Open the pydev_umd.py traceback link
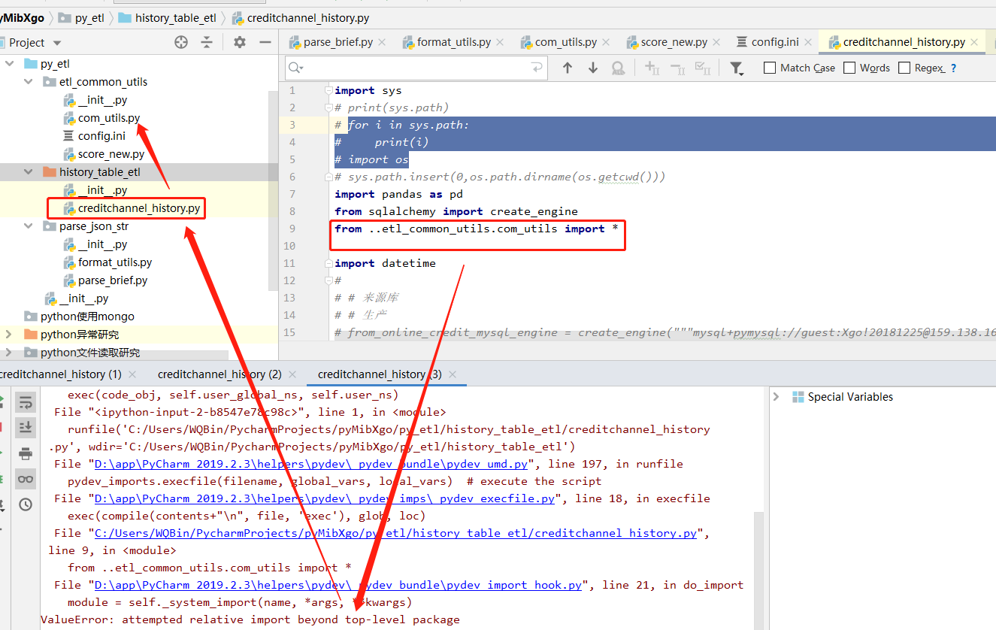996x630 pixels. tap(311, 464)
